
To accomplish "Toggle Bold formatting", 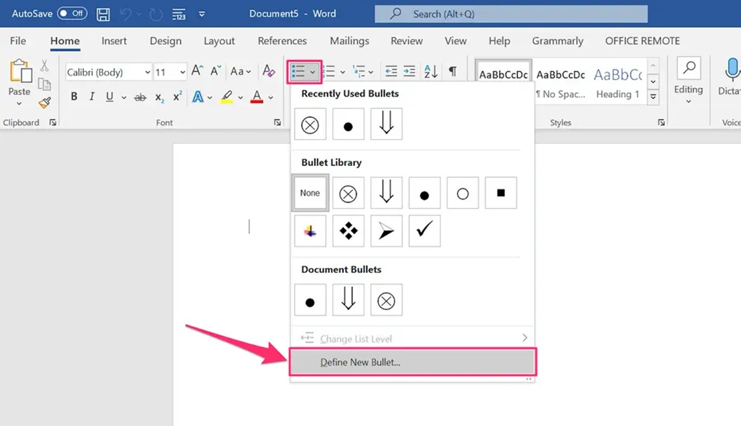I will coord(74,97).
